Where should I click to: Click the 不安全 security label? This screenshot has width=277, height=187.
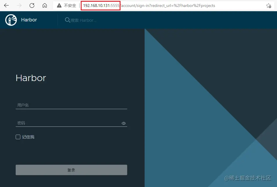point(70,5)
